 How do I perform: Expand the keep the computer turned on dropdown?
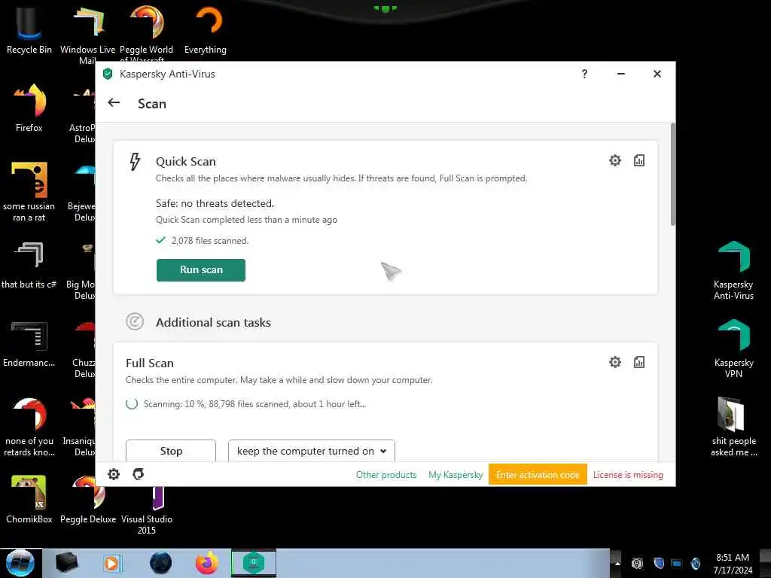[311, 451]
